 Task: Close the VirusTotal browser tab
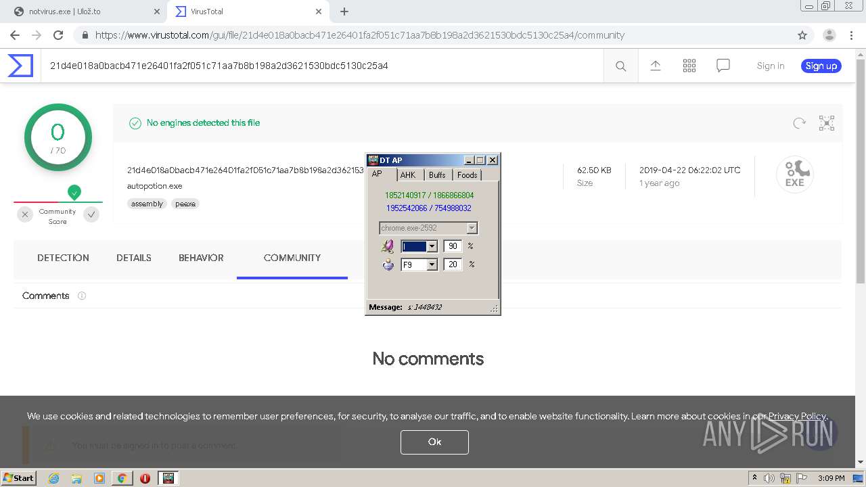pyautogui.click(x=319, y=11)
